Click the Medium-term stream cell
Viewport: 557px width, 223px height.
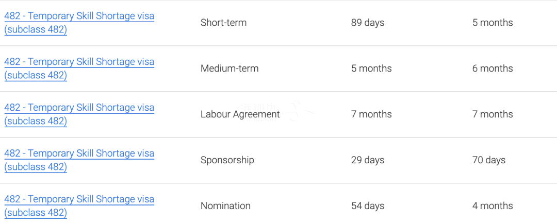(230, 68)
